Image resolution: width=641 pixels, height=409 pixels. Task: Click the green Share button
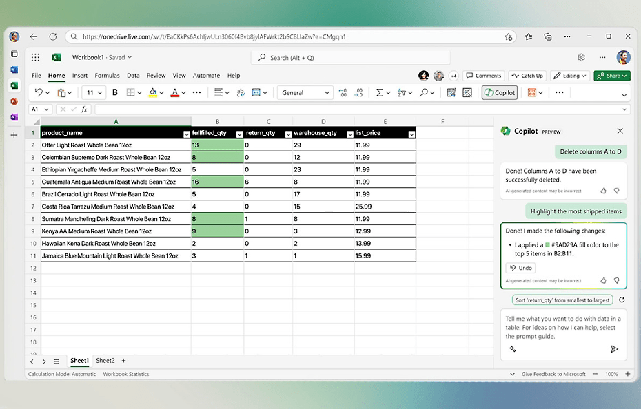tap(611, 76)
